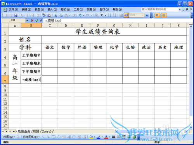Image resolution: width=194 pixels, height=145 pixels.
Task: Cancel the formula entry with red X
Action: (32, 20)
